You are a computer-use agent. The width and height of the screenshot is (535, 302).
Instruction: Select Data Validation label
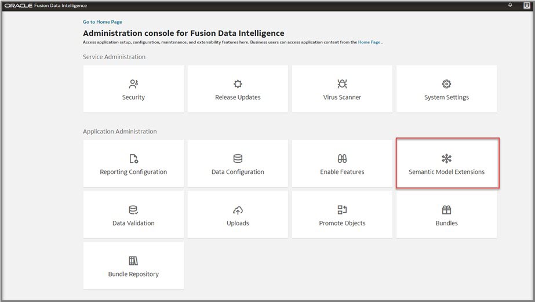pos(133,223)
